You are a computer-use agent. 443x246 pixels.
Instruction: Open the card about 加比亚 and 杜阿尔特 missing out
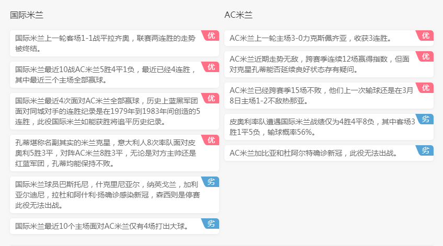(x=329, y=153)
